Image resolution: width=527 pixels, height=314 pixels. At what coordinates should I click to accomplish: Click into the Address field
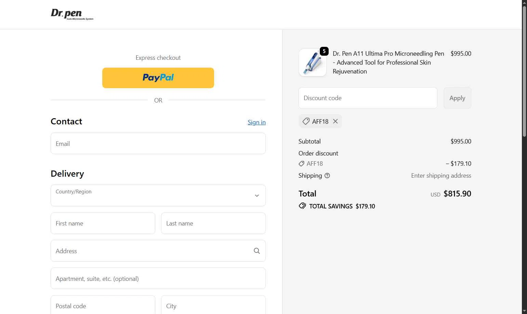click(158, 251)
